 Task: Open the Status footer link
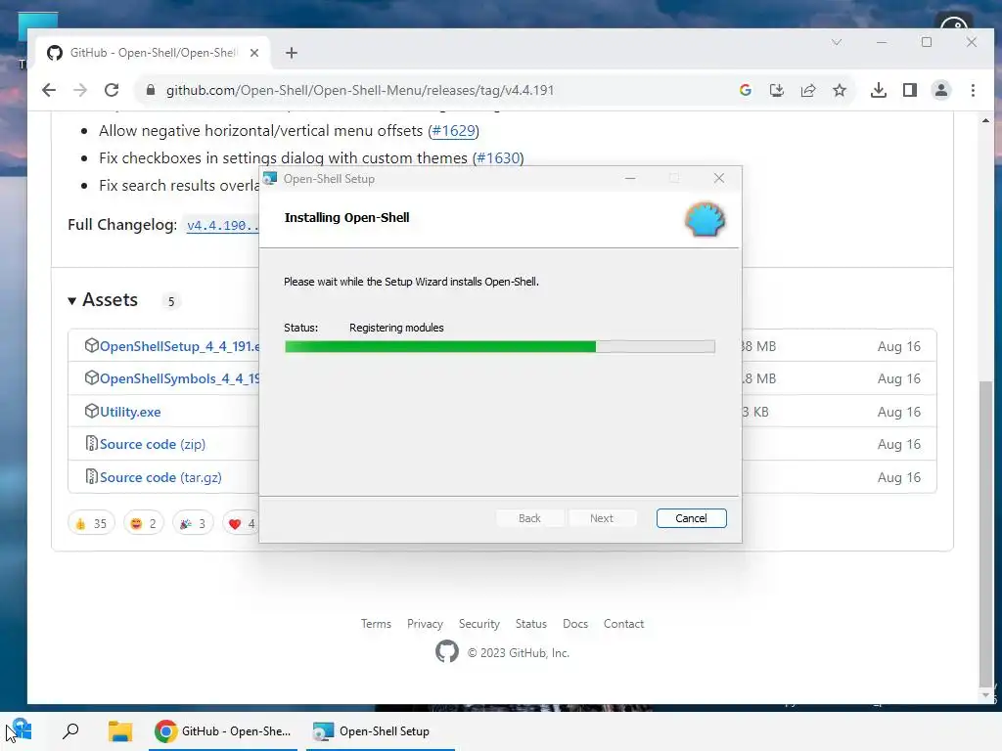click(531, 624)
